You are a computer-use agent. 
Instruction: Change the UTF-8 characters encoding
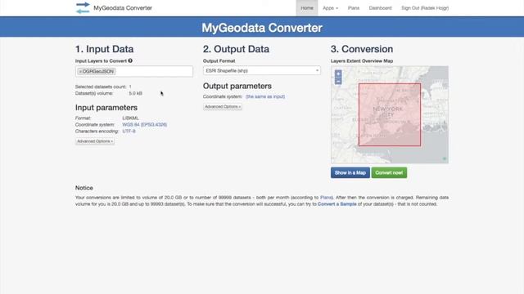pyautogui.click(x=129, y=131)
